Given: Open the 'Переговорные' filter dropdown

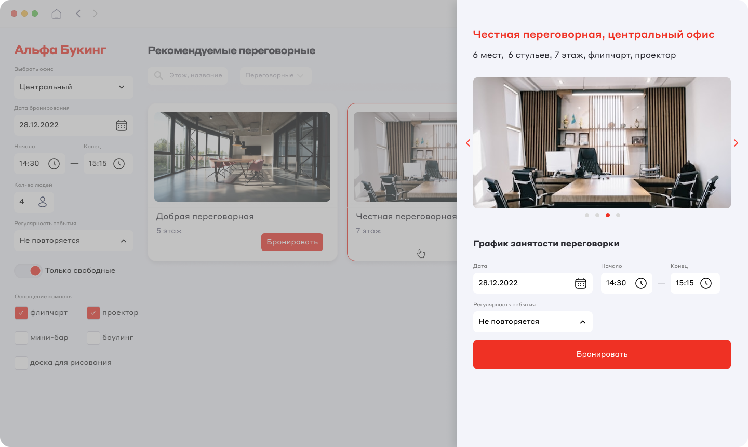Looking at the screenshot, I should (275, 75).
